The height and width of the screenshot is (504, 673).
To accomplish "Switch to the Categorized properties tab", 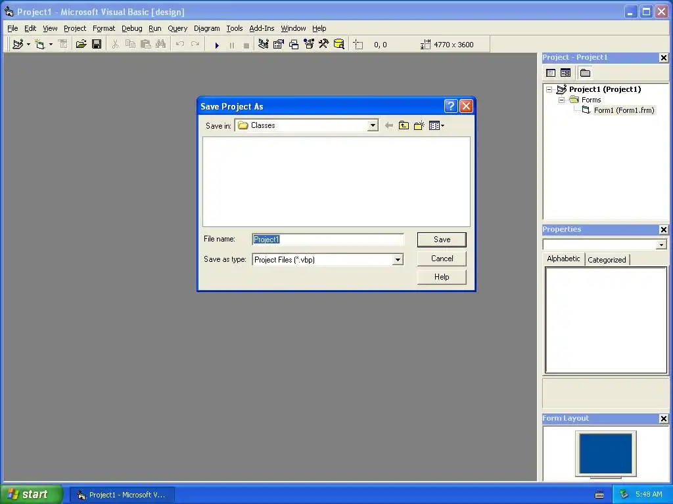I will click(607, 260).
